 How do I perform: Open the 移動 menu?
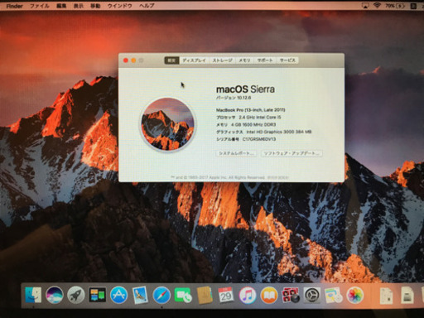click(95, 6)
